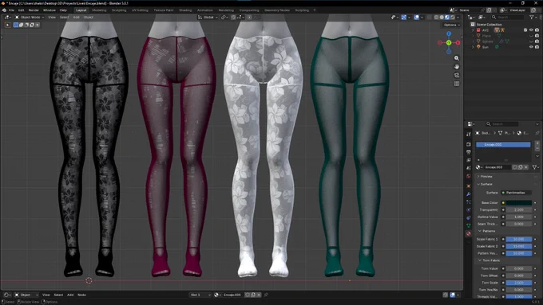Open the viewport View menu
Viewport: 543px width, 305px height.
click(52, 18)
